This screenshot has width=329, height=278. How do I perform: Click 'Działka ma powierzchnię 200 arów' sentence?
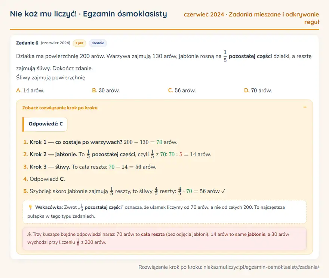[61, 56]
